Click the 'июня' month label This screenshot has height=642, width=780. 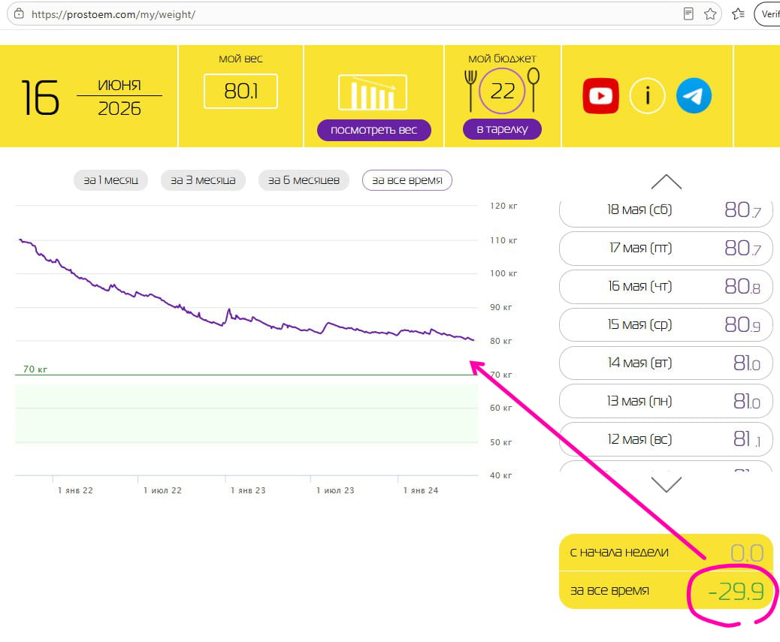[x=119, y=85]
